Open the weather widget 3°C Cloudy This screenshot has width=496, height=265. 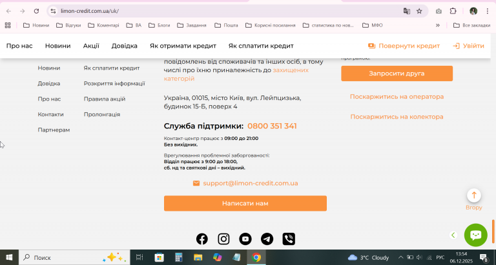click(x=368, y=257)
